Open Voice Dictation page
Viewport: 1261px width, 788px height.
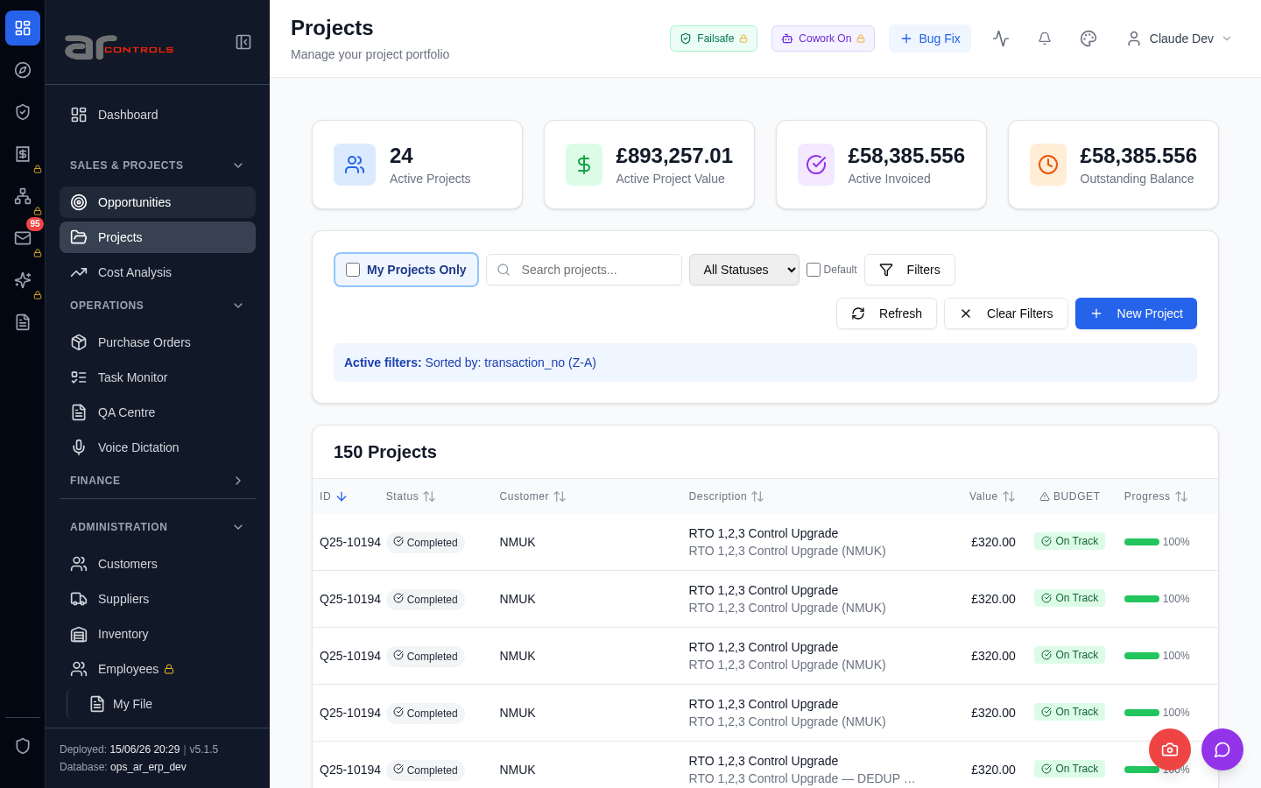[158, 447]
